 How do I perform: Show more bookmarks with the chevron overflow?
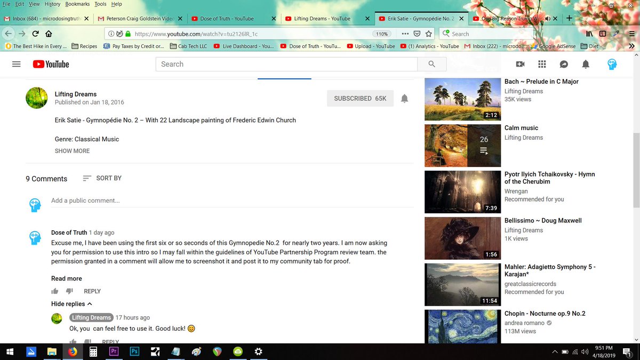click(x=632, y=46)
